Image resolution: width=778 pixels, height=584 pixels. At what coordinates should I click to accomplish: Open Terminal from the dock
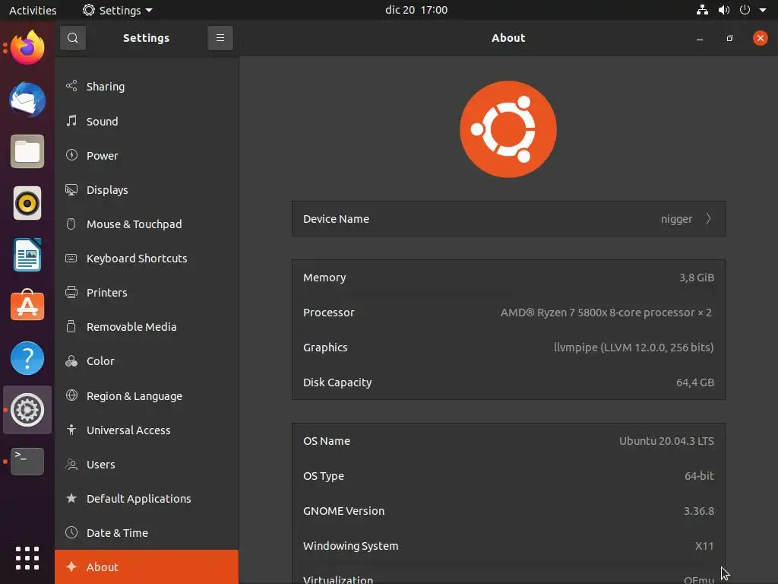[x=27, y=462]
